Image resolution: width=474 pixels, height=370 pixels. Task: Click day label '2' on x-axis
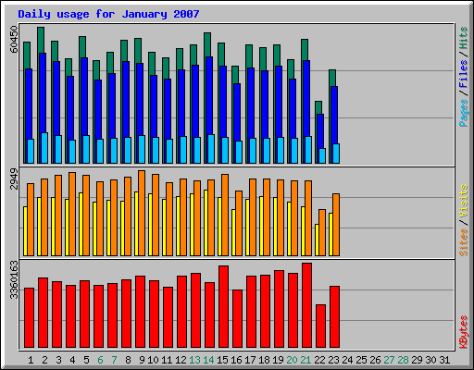[x=44, y=360]
